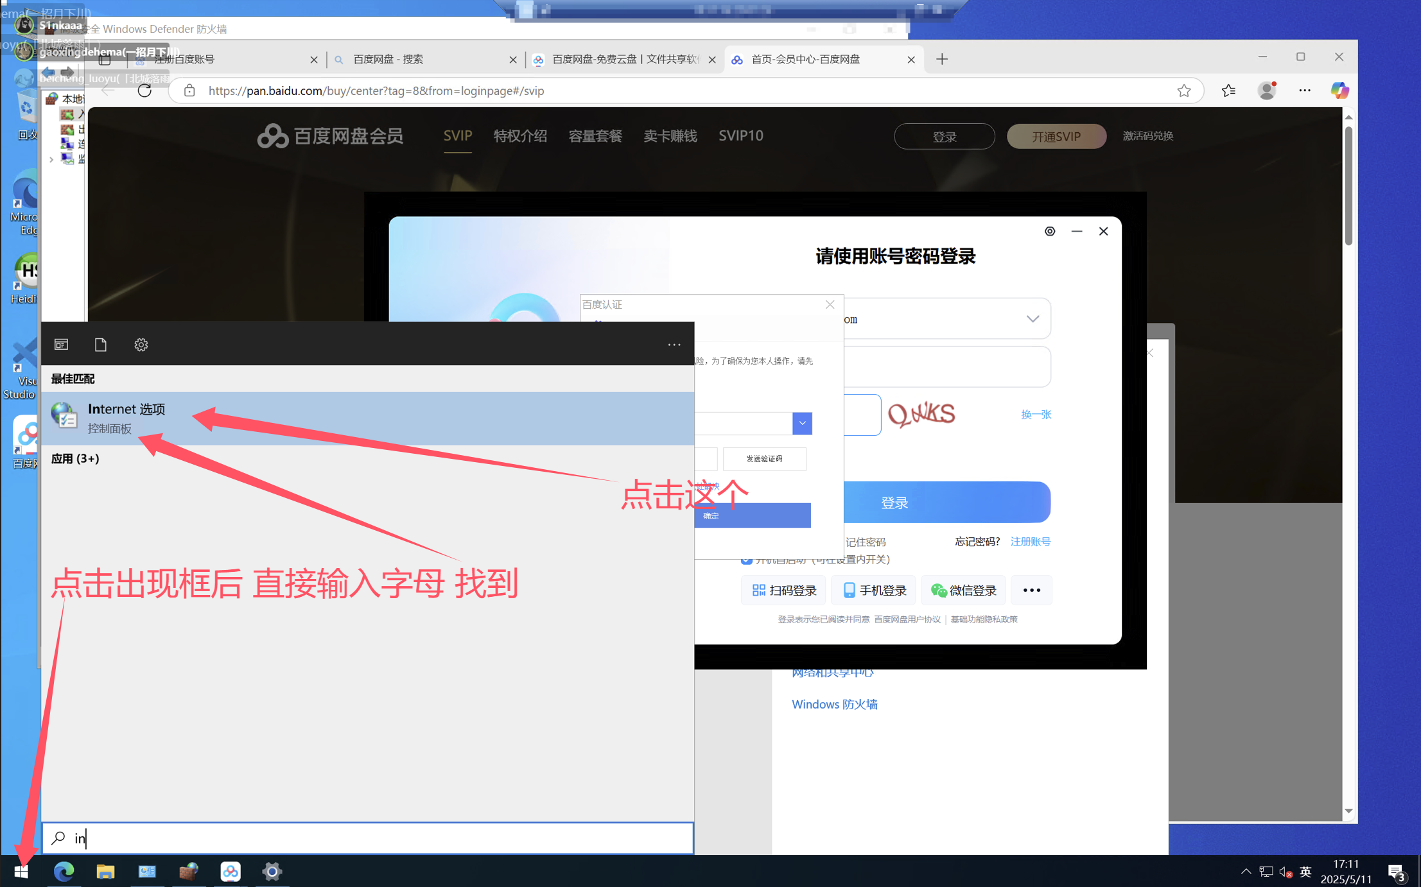Image resolution: width=1421 pixels, height=887 pixels.
Task: Click the 忘记密码? link
Action: 977,541
